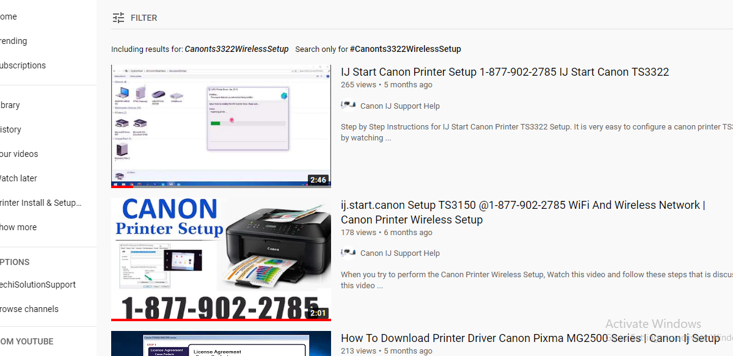The height and width of the screenshot is (356, 733).
Task: Open Canon IJ Support Help channel under second video
Action: coord(400,253)
